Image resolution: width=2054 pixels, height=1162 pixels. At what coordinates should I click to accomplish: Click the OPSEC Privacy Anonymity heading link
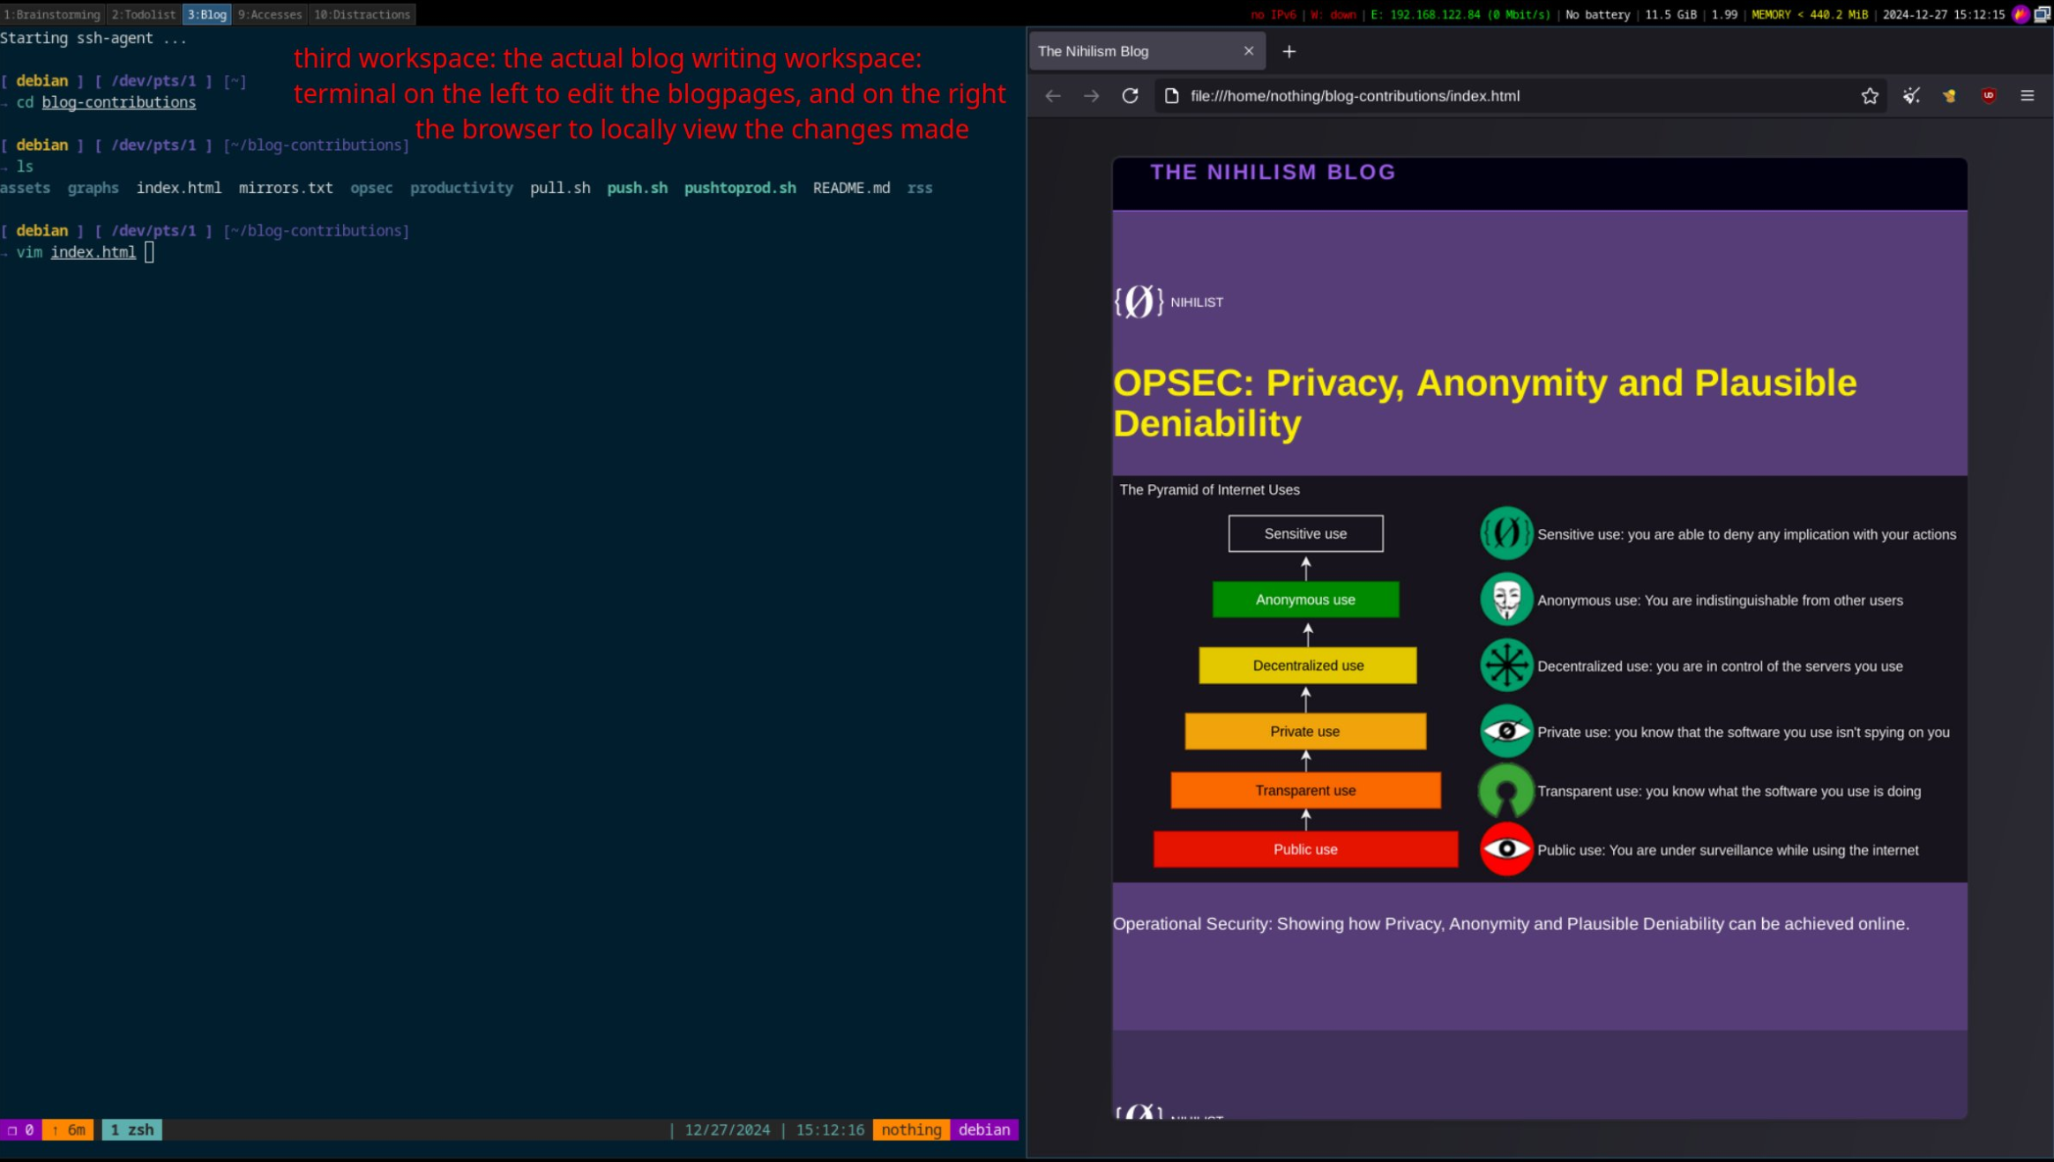[x=1484, y=403]
